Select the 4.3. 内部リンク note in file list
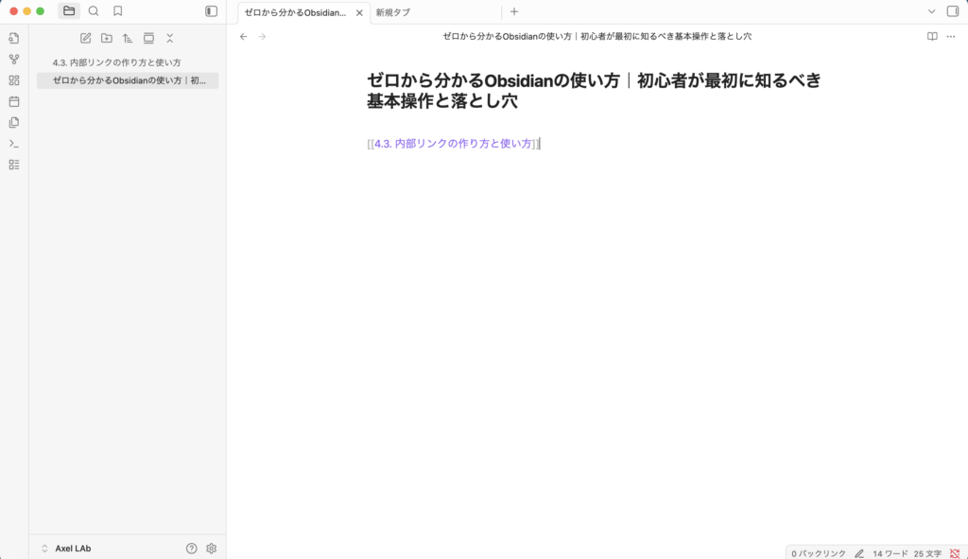 pyautogui.click(x=117, y=62)
